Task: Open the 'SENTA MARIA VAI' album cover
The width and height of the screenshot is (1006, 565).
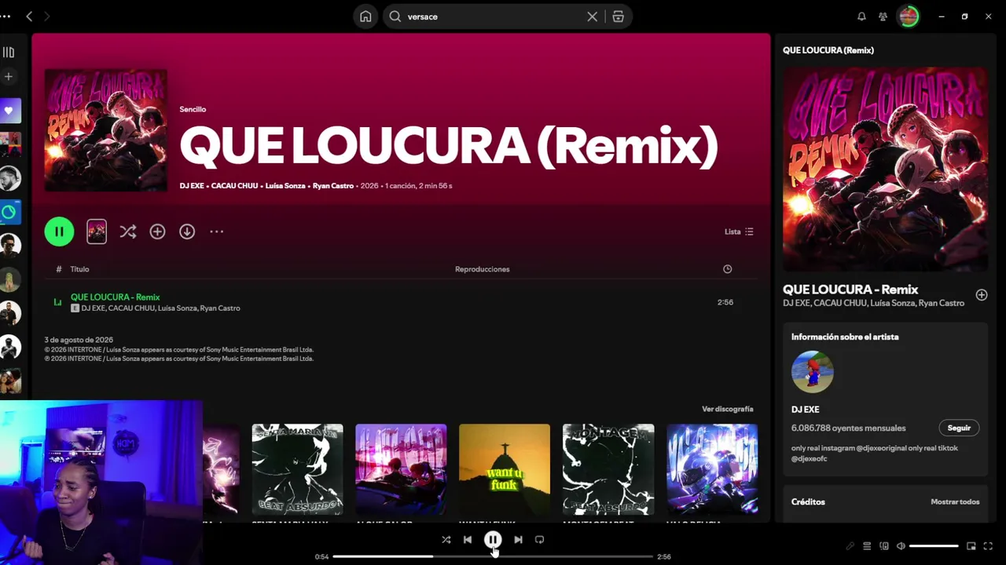Action: point(297,469)
